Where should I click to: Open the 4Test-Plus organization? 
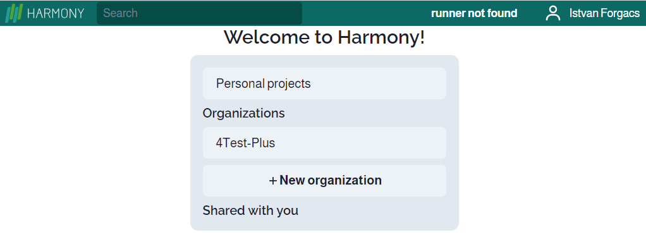324,143
